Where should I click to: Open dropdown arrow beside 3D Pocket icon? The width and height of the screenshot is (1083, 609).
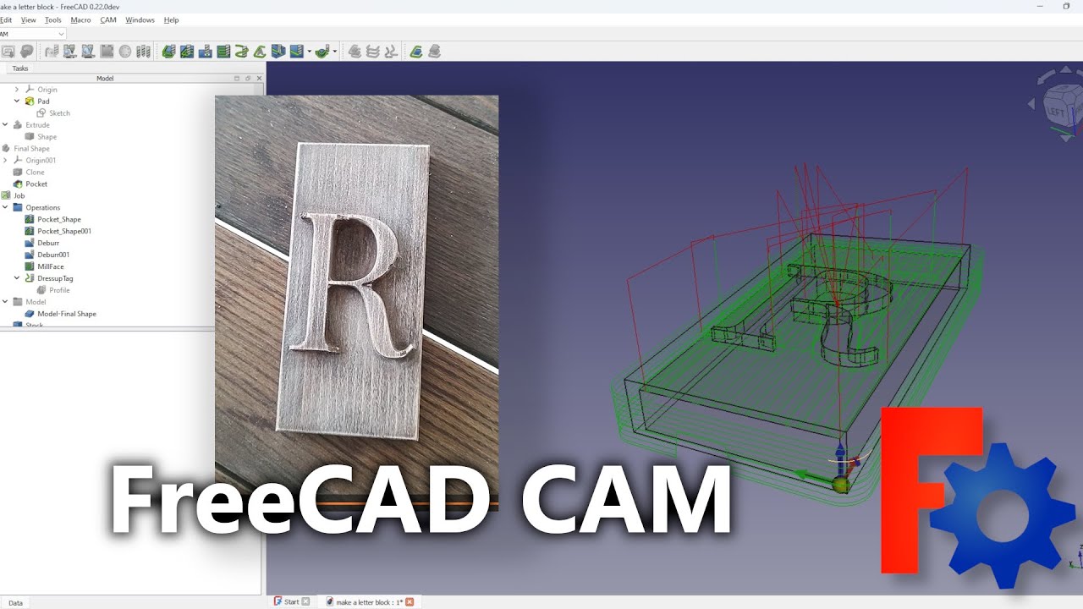tap(335, 52)
